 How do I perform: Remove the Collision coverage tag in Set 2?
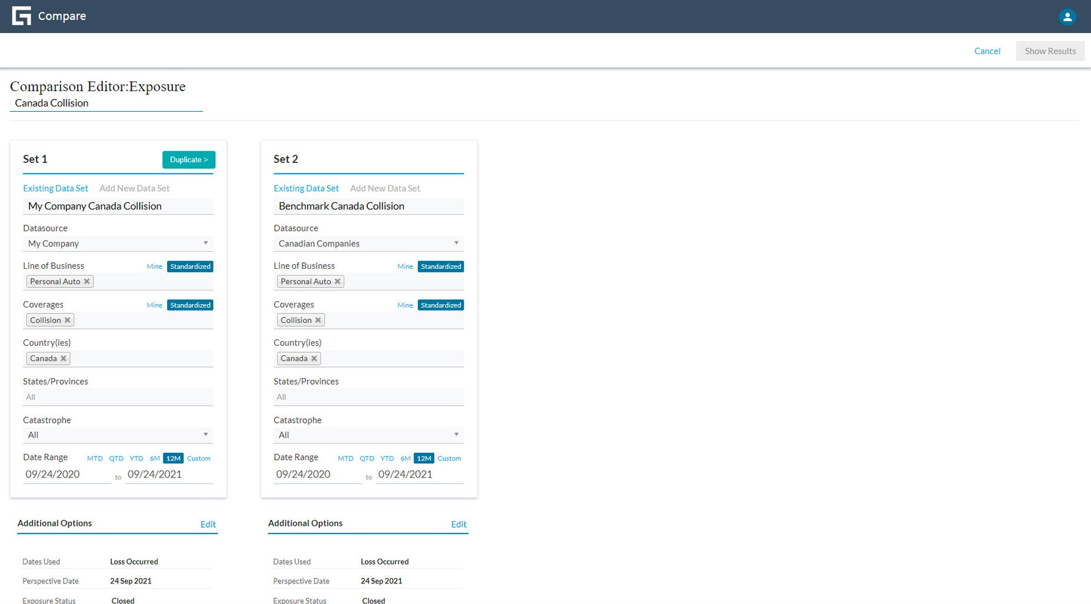click(x=318, y=320)
